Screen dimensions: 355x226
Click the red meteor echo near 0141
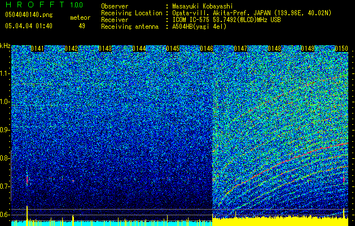click(27, 180)
